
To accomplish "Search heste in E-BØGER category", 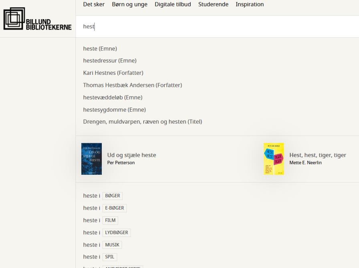I will 114,208.
